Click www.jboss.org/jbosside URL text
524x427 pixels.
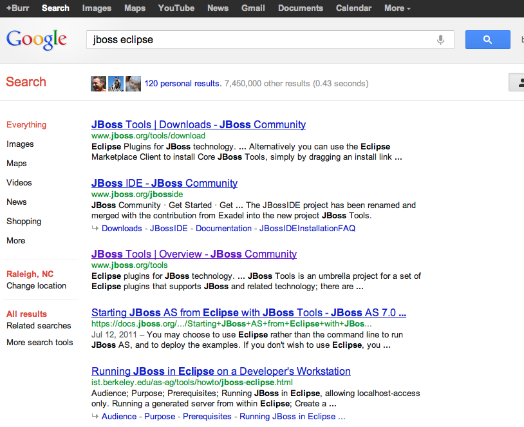pos(137,195)
